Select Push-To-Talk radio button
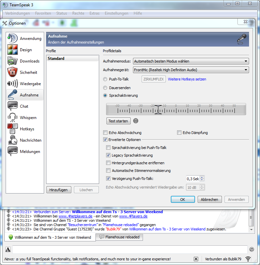The image size is (260, 265). click(105, 79)
